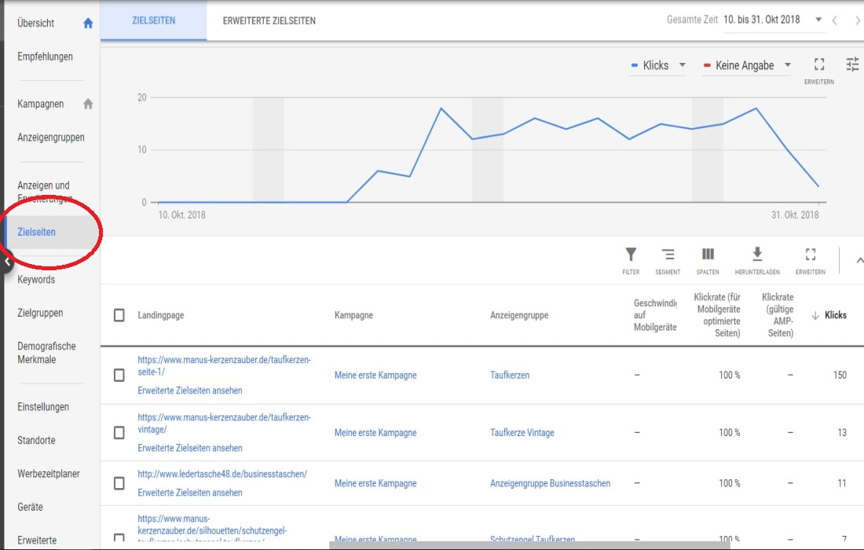Select all rows with header checkbox
The width and height of the screenshot is (864, 550).
119,315
